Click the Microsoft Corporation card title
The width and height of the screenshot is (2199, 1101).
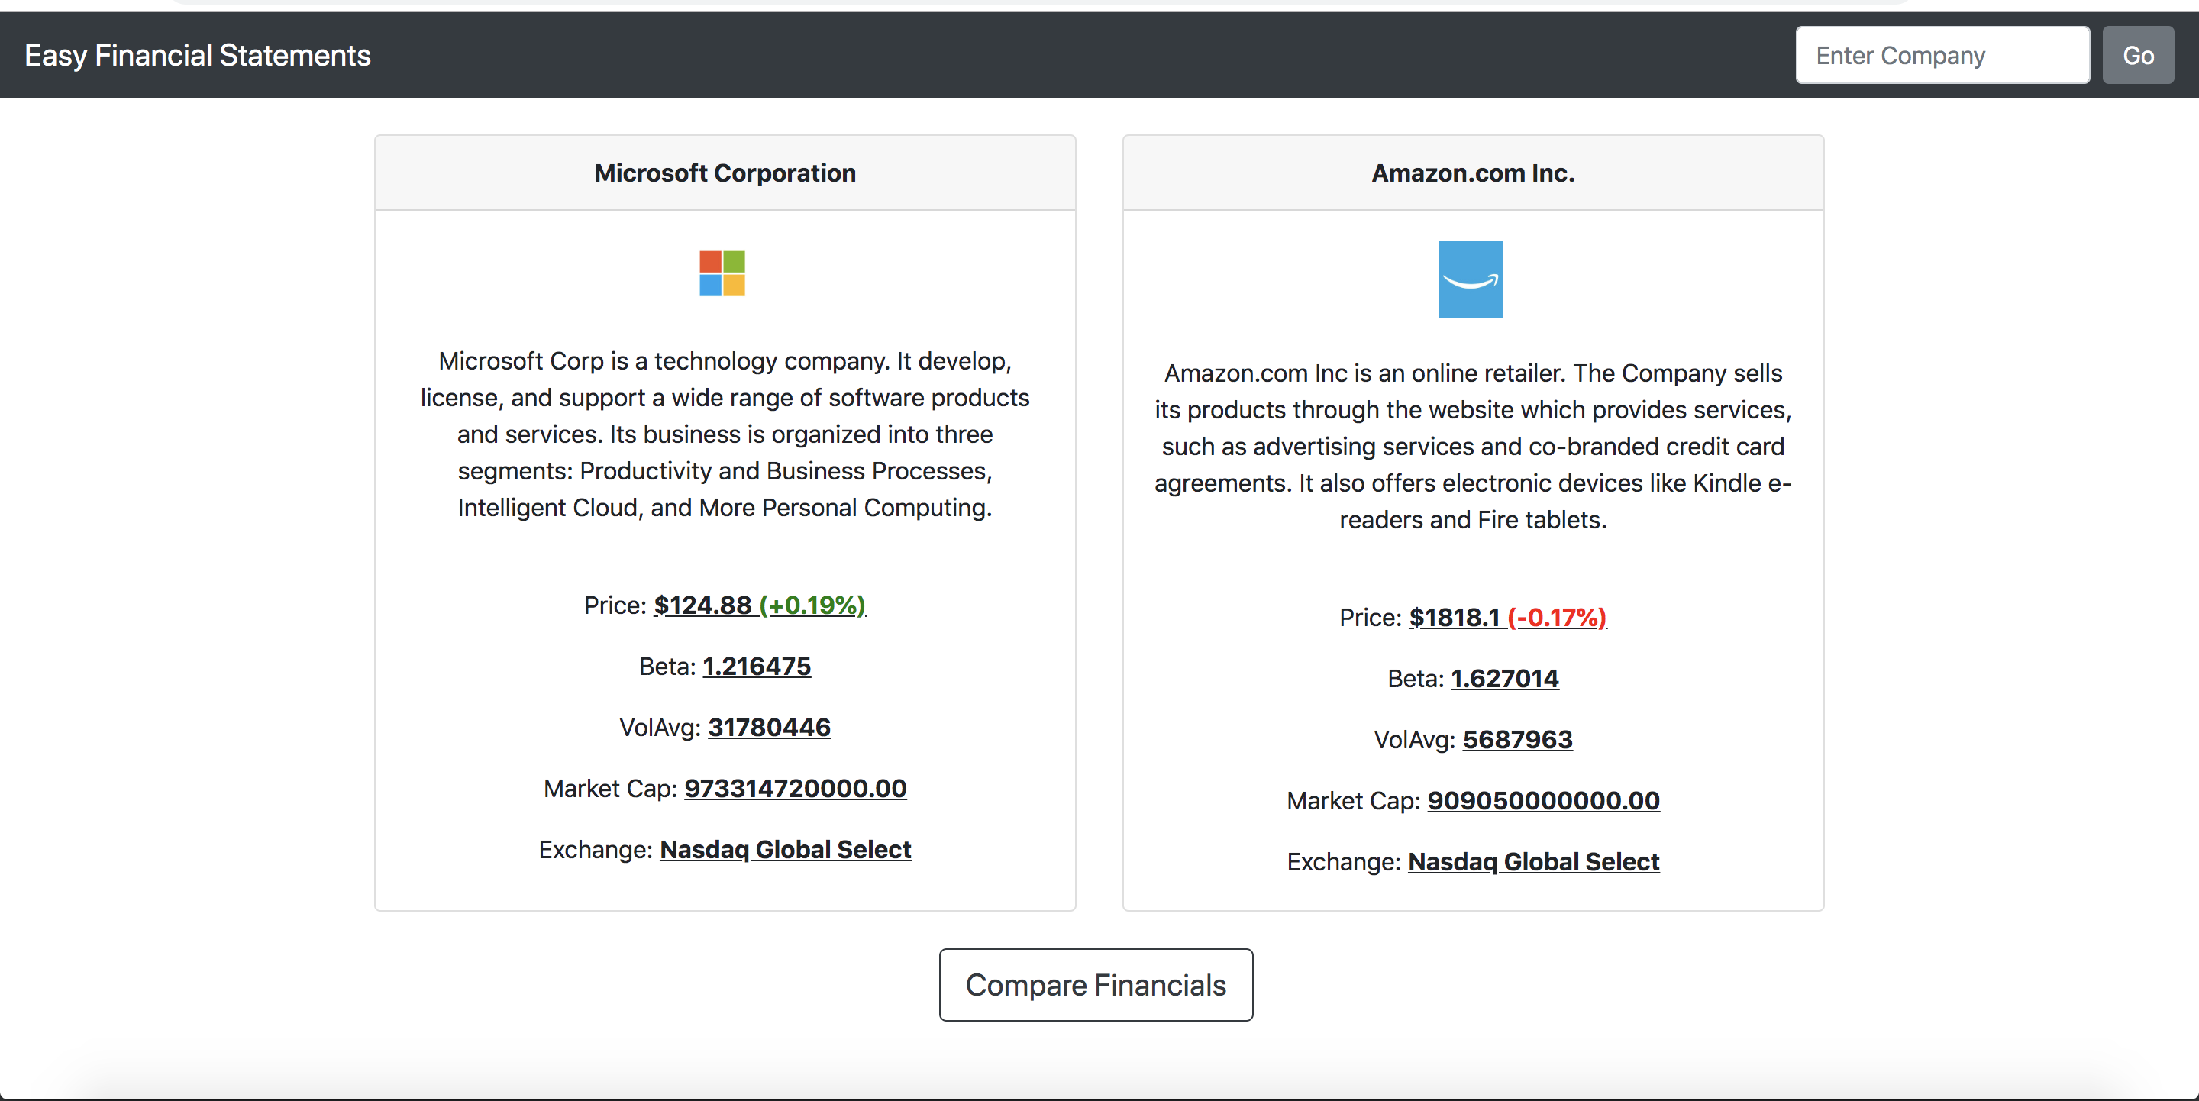click(724, 173)
